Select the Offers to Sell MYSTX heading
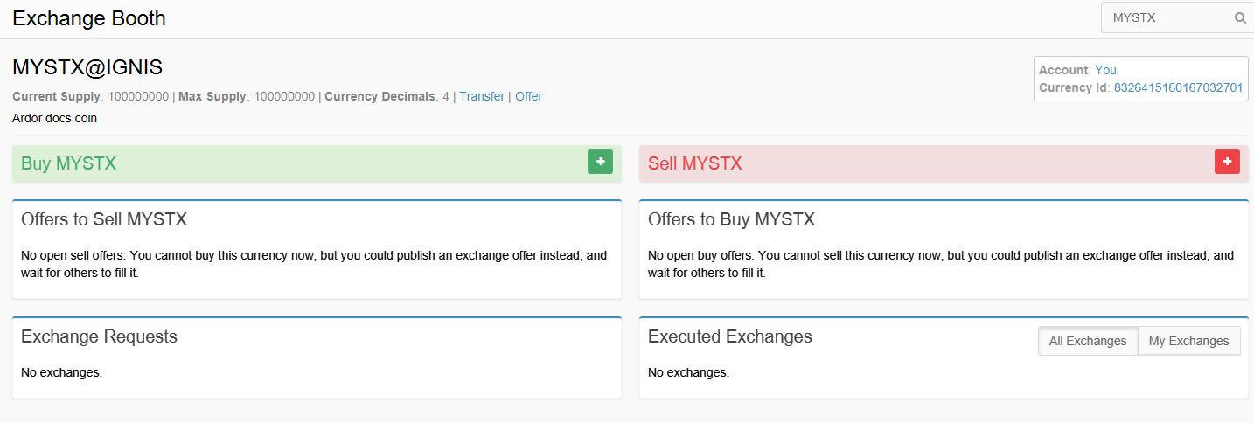This screenshot has width=1254, height=423. [104, 219]
